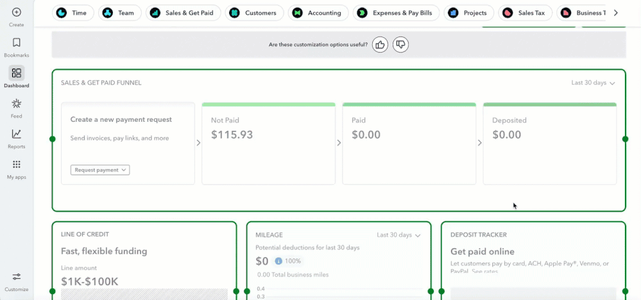Screen dimensions: 641x300
Task: Click the Create plus icon
Action: coord(17,12)
